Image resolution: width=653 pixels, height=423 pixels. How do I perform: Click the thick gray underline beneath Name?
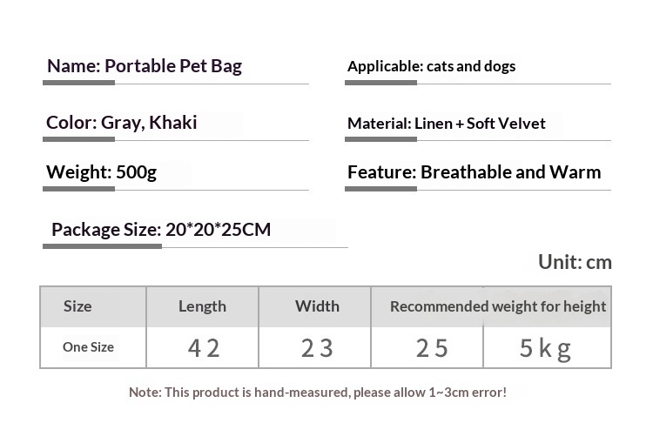[78, 83]
